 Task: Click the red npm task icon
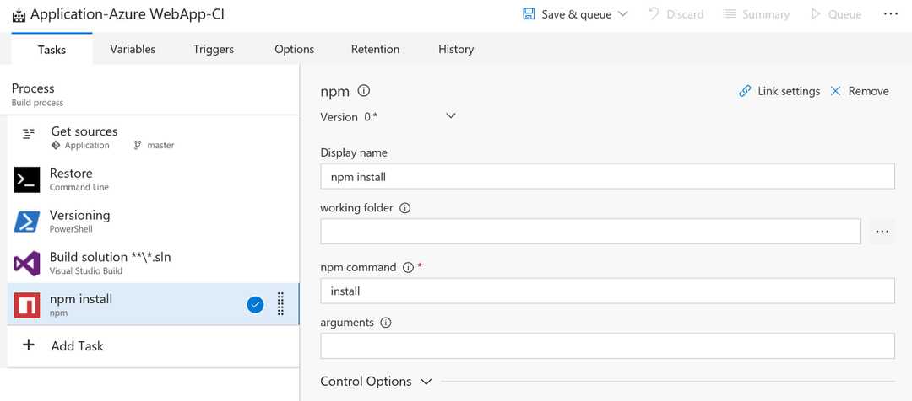tap(27, 305)
